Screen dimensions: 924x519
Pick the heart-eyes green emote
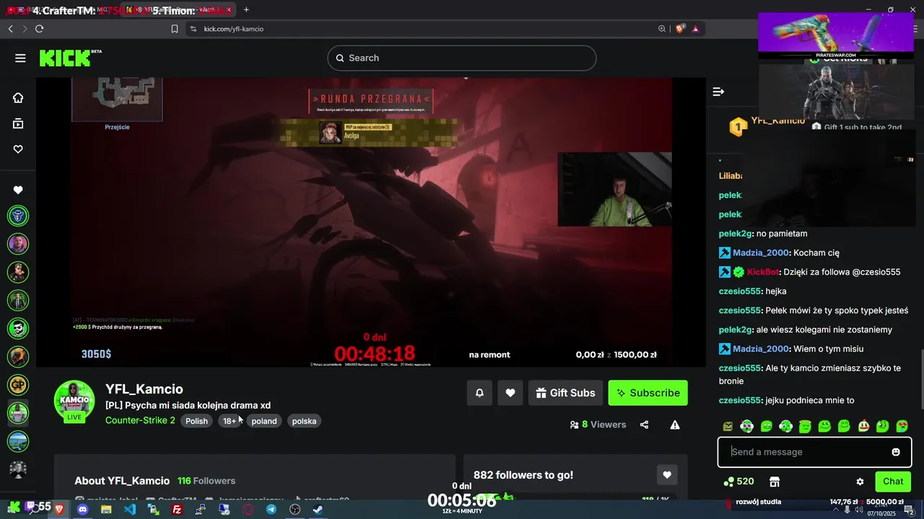point(902,427)
